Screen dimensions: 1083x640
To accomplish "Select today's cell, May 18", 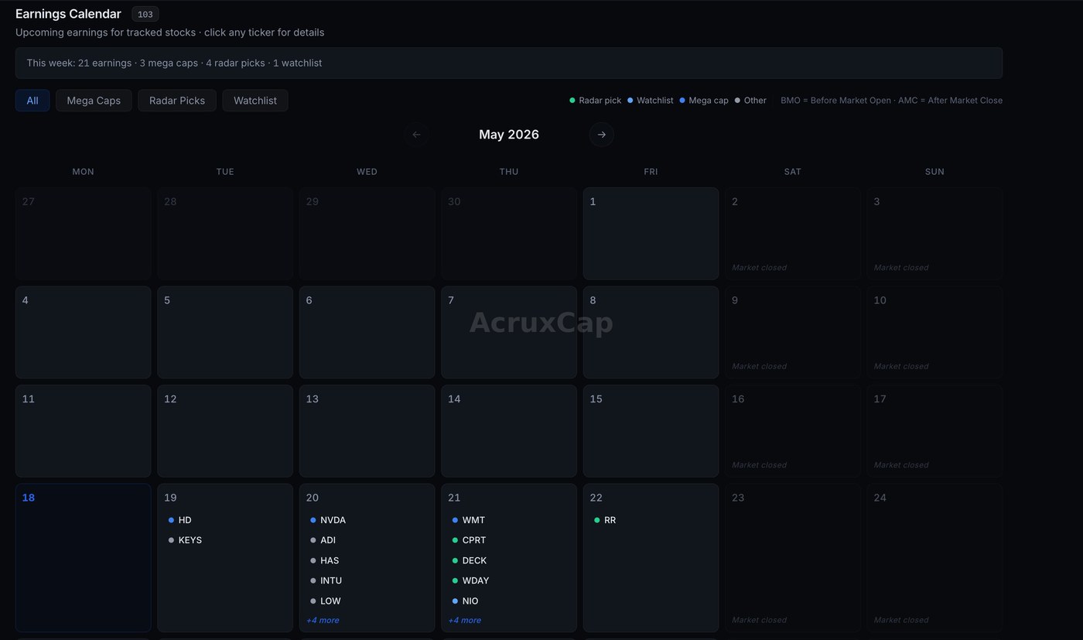I will click(83, 558).
